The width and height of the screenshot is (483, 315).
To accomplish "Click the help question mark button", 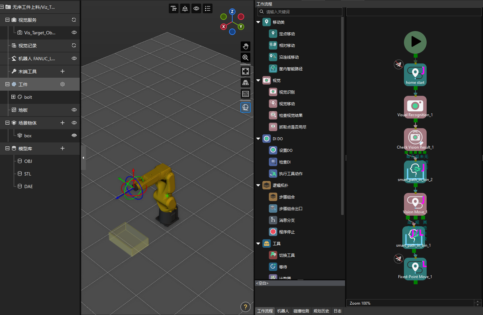I will pos(245,307).
